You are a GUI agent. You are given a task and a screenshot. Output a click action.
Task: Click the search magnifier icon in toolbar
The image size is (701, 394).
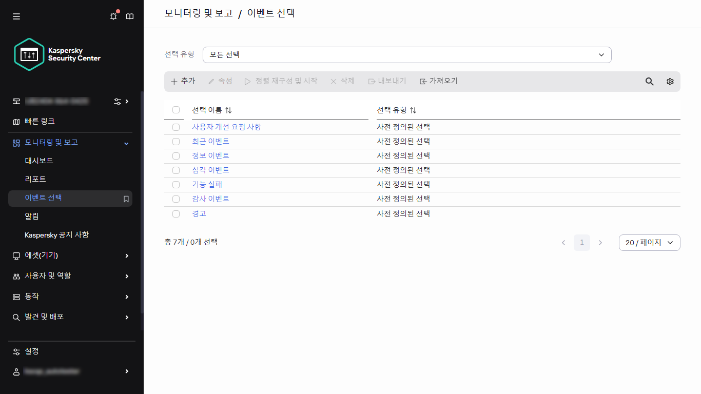point(650,82)
